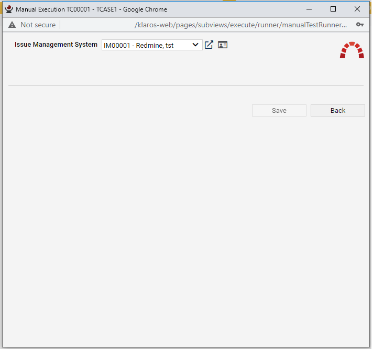Image resolution: width=373 pixels, height=349 pixels.
Task: Click the Manual Execution TC00001 window title
Action: [x=92, y=9]
